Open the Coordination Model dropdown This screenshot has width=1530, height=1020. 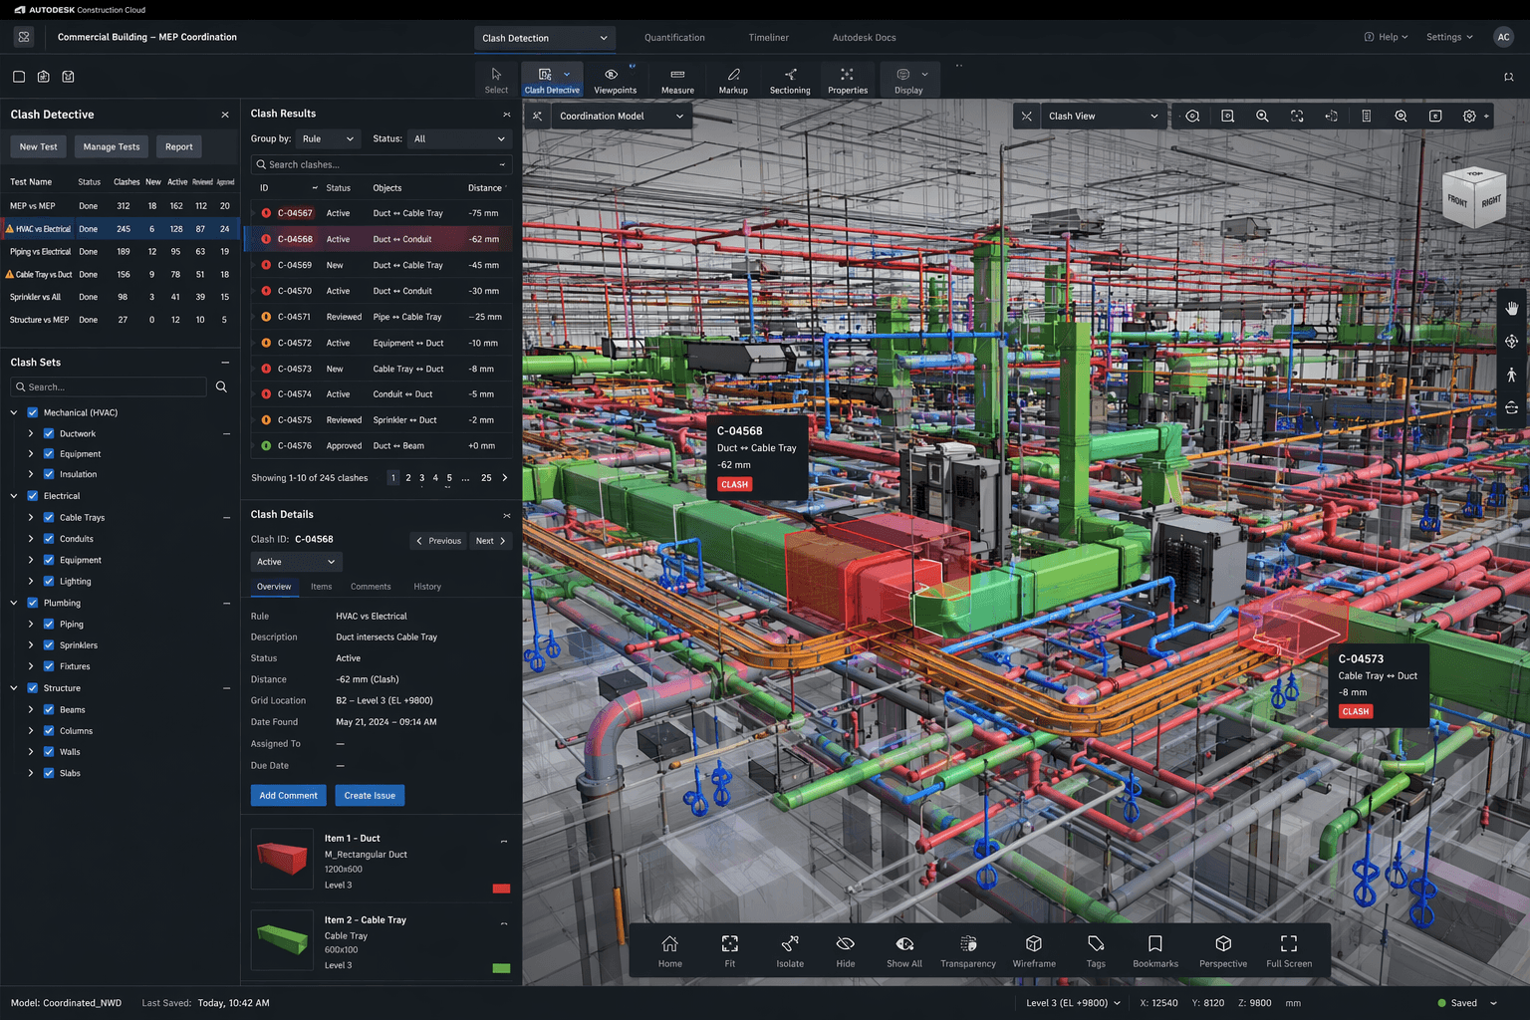(622, 117)
